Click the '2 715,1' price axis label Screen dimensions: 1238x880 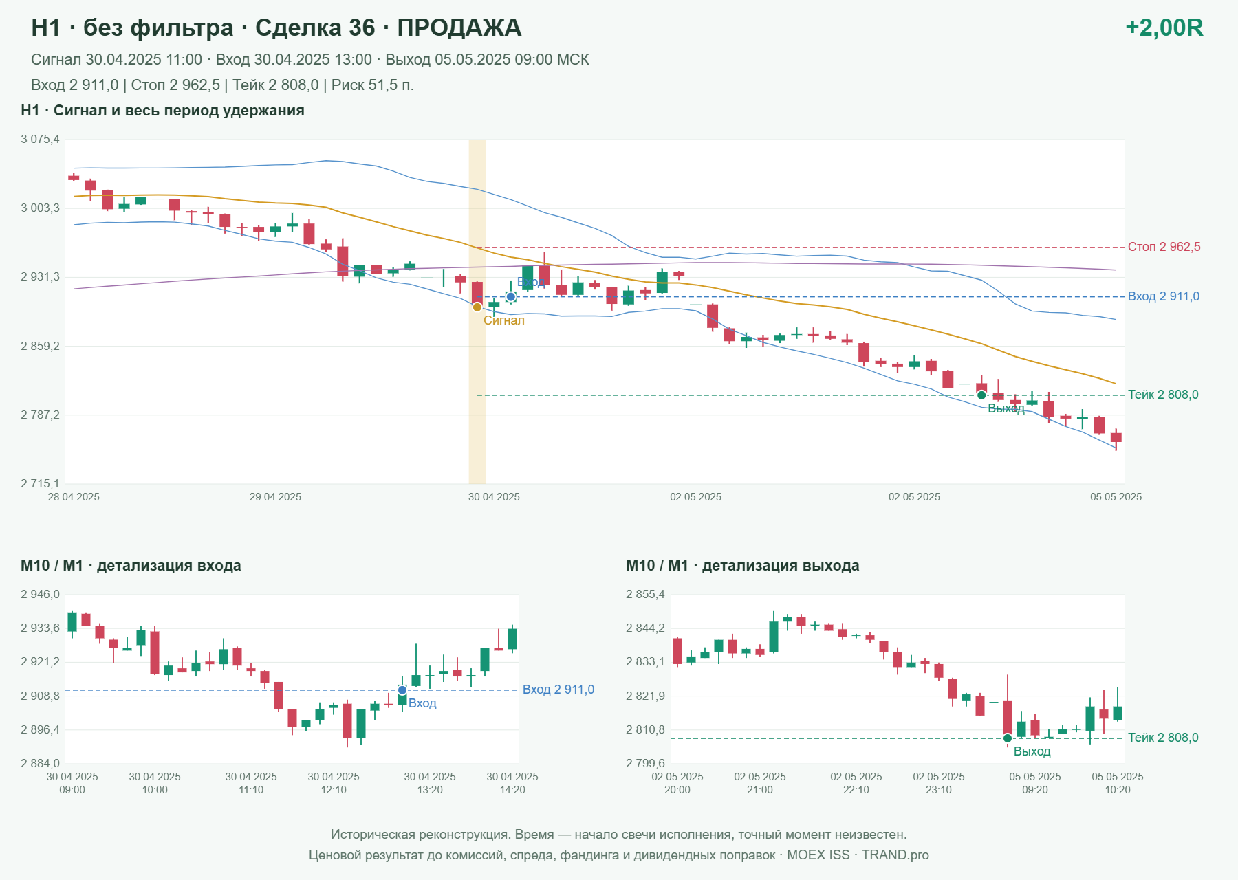point(40,484)
